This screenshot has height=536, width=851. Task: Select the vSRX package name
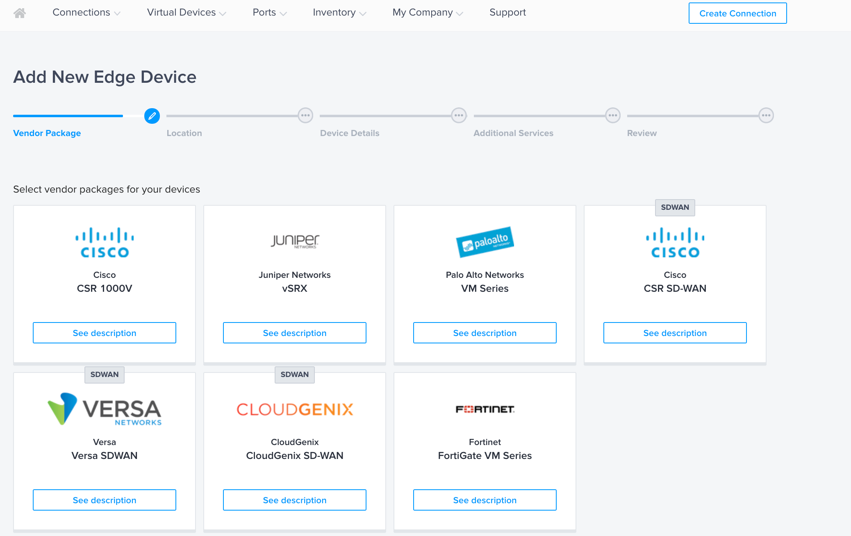click(x=295, y=288)
